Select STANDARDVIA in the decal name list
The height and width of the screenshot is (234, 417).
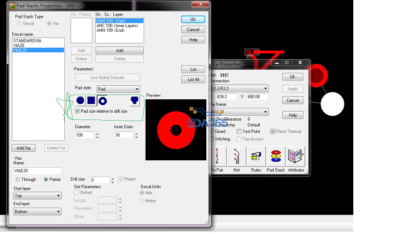28,41
